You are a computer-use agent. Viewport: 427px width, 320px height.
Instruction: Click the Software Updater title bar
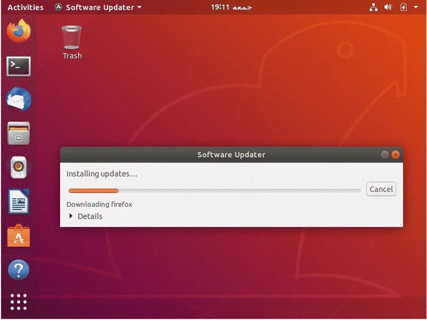pos(231,155)
